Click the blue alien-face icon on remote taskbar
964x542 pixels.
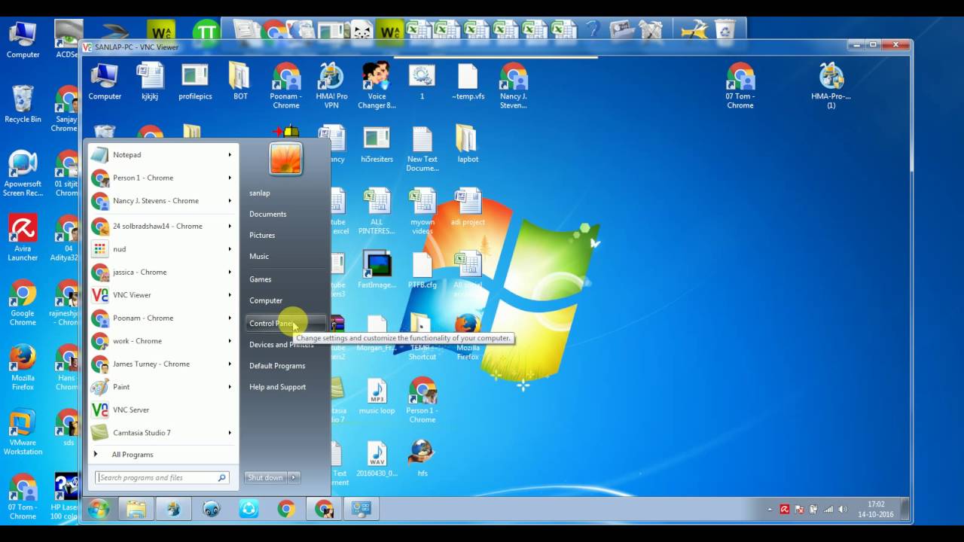point(212,510)
